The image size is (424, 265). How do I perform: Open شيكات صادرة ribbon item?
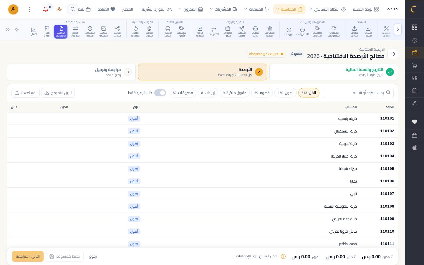242,32
